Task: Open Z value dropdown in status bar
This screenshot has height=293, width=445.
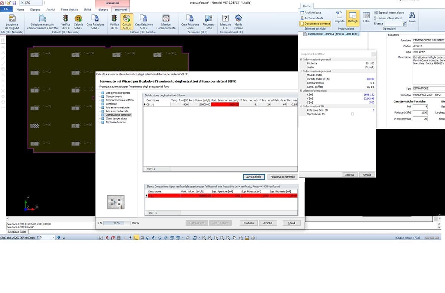Action: (53, 238)
